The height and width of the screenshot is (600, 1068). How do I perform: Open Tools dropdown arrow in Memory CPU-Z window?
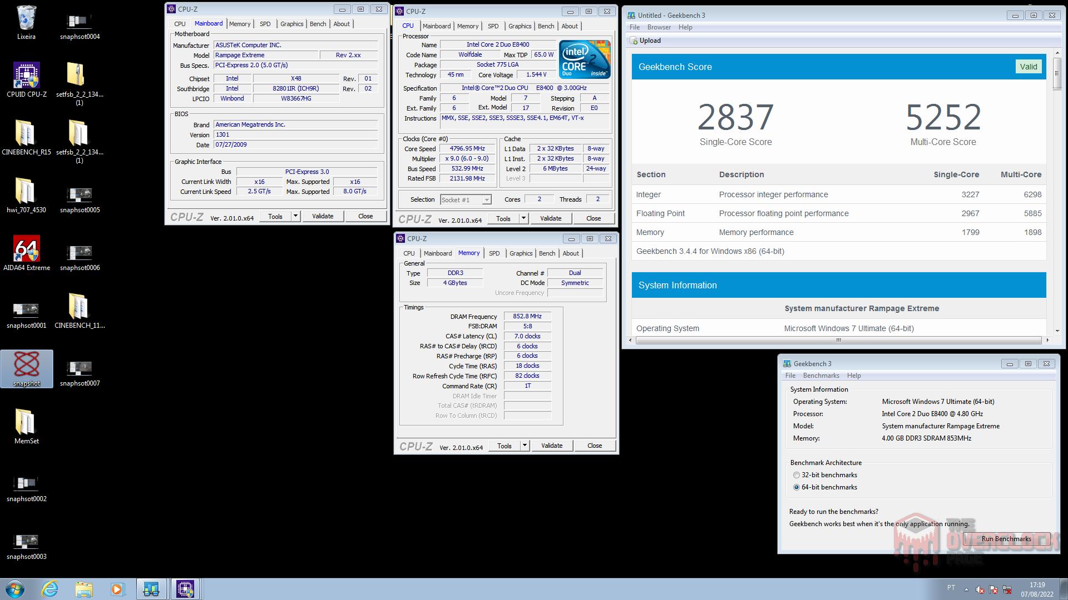(525, 446)
